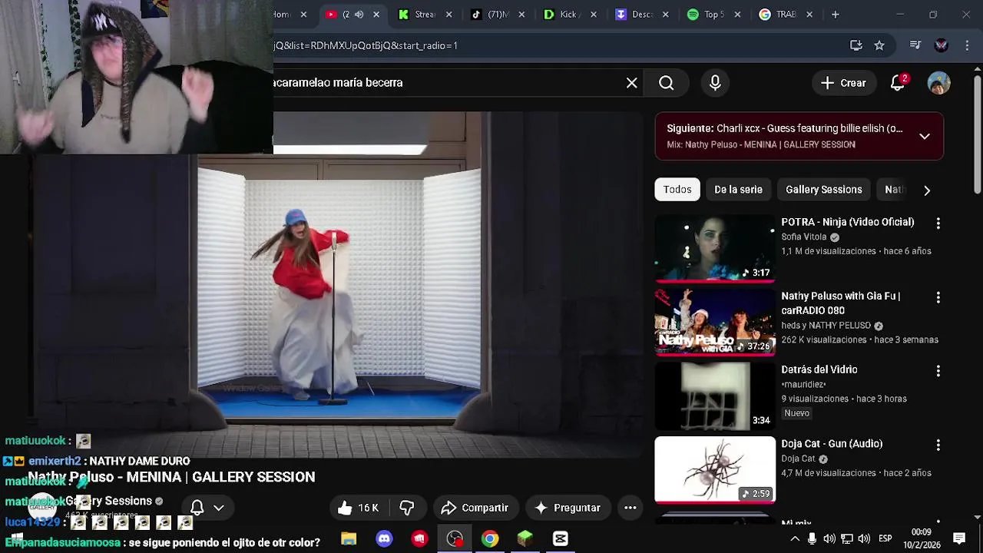Viewport: 983px width, 553px height.
Task: Start voice search with the microphone icon
Action: point(715,83)
